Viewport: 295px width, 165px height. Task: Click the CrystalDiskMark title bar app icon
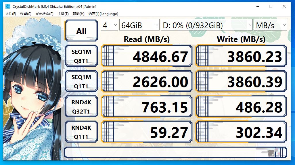(x=8, y=6)
